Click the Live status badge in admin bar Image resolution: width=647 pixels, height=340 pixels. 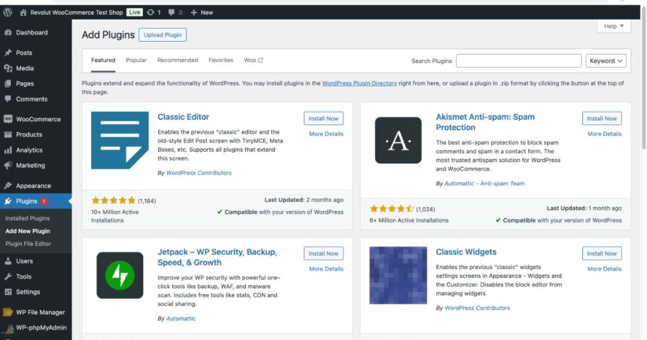(135, 13)
